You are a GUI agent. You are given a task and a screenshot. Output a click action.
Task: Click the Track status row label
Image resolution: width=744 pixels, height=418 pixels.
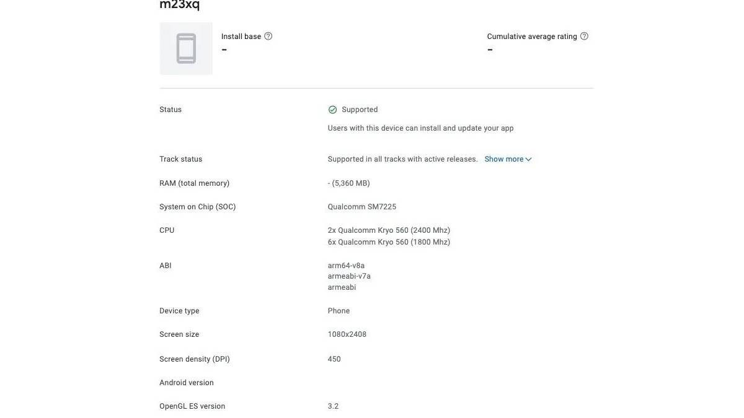[181, 159]
